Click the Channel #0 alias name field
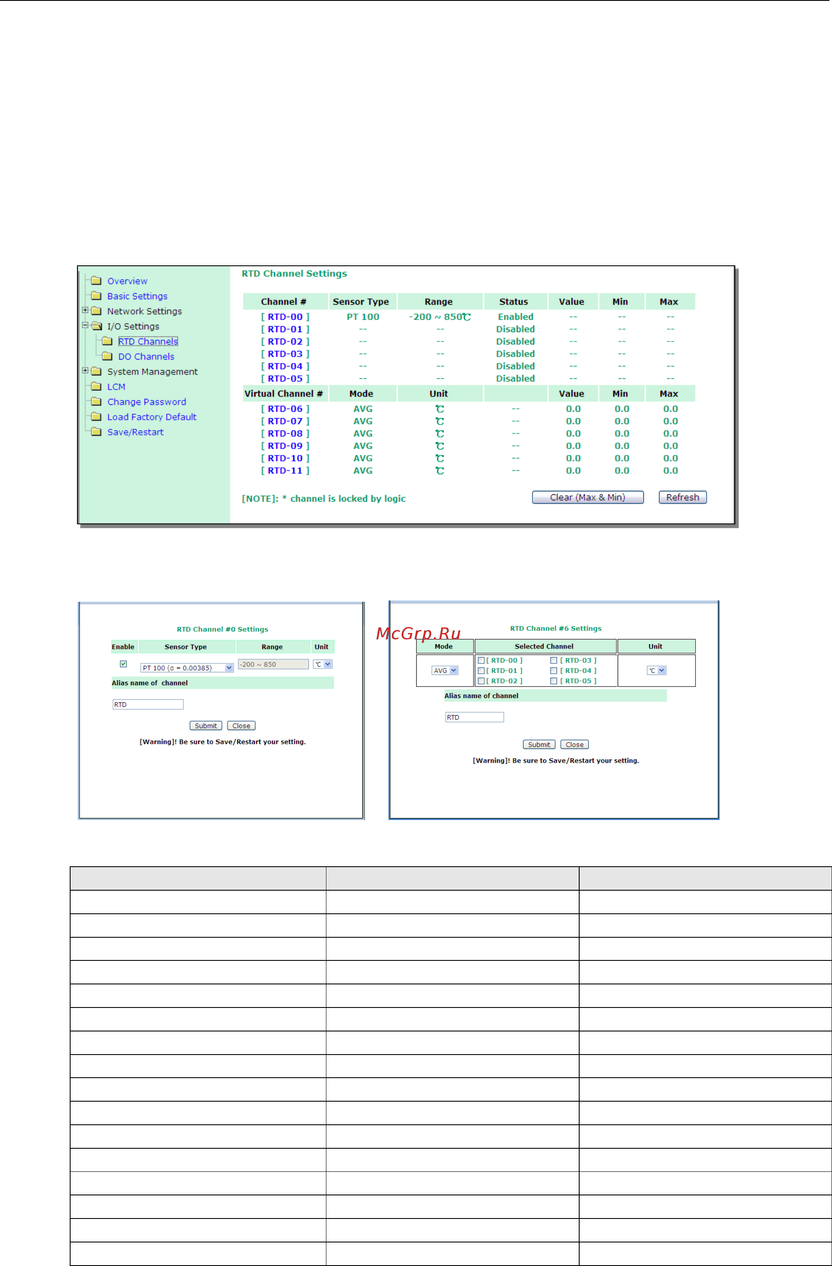Viewport: 832px width, 1266px height. click(x=148, y=704)
